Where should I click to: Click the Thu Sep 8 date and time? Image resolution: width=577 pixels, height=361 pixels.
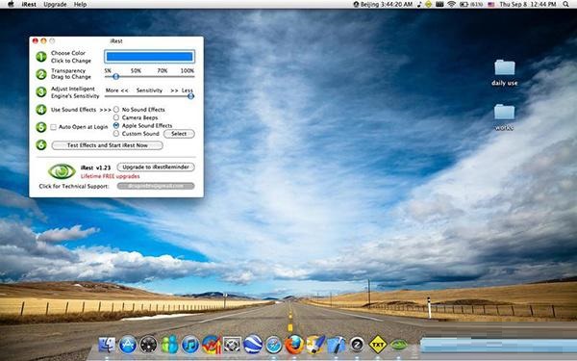coord(528,4)
